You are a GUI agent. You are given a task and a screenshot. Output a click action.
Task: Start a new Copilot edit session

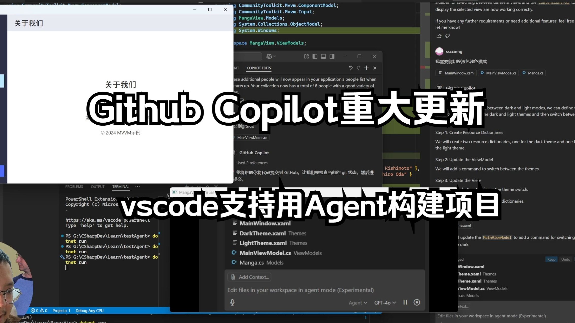pos(366,68)
